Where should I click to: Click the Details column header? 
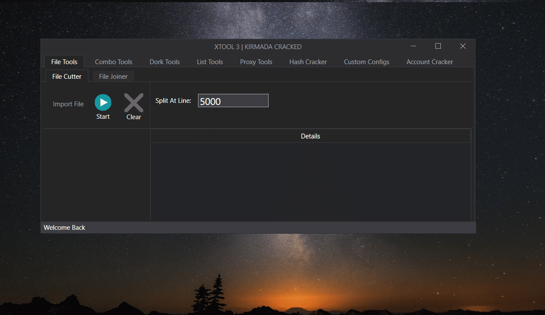point(310,136)
